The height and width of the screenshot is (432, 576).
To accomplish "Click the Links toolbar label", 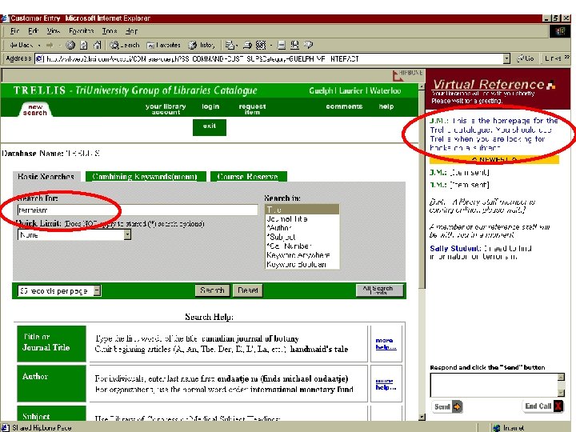I will [x=555, y=58].
